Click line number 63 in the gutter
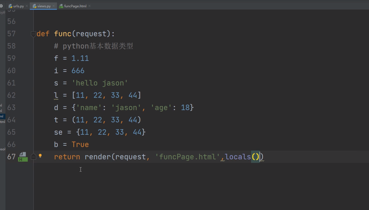 11,107
